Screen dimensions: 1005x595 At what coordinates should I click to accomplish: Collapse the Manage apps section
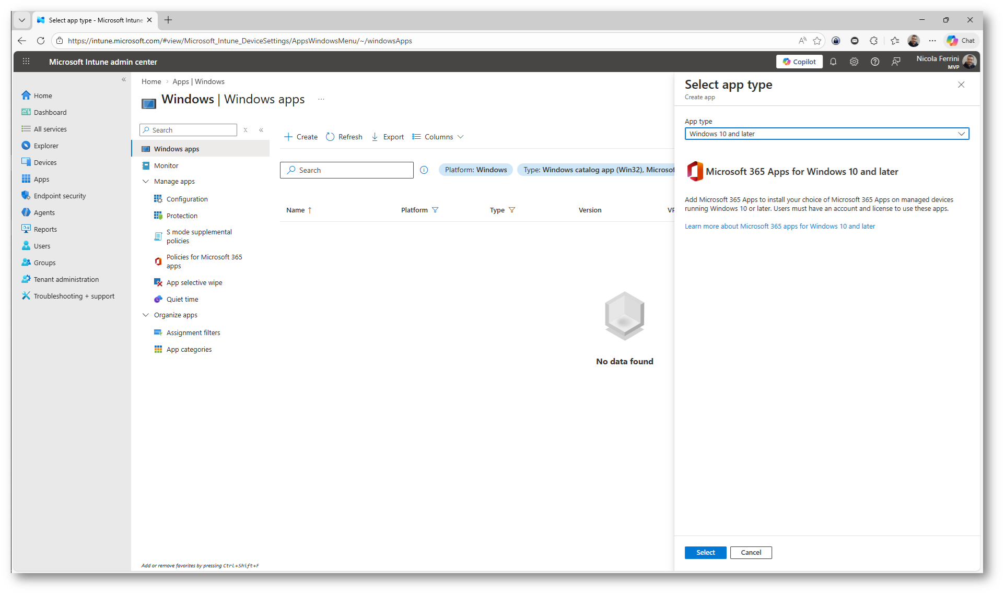point(146,182)
